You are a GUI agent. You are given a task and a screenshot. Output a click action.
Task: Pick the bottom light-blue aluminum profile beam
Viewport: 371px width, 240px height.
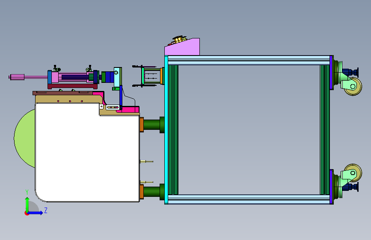tap(249, 199)
